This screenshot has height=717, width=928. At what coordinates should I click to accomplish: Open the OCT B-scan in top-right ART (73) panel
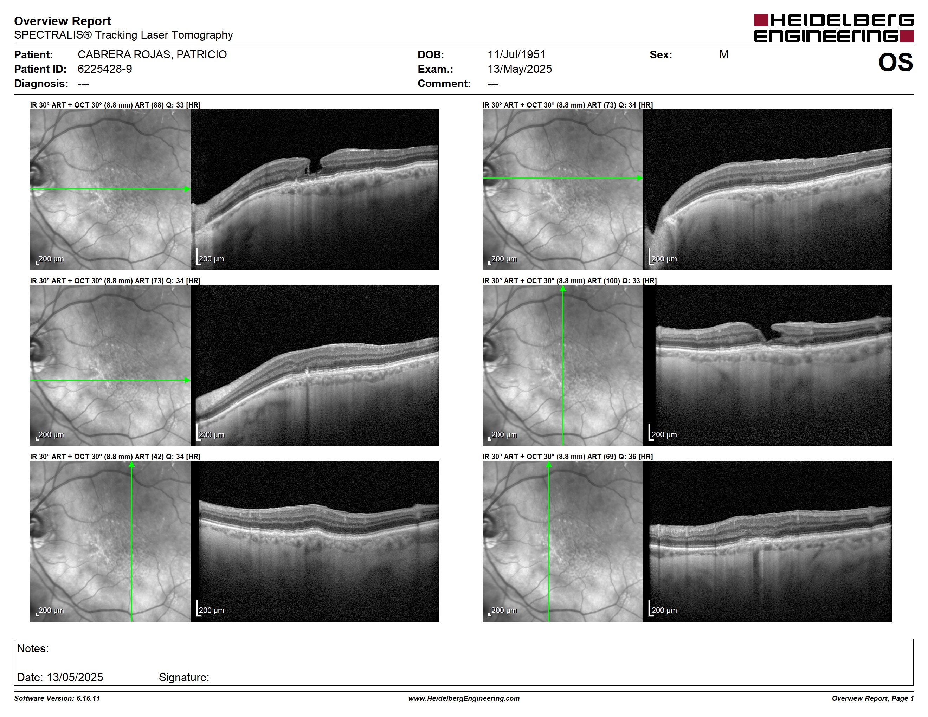coord(767,189)
